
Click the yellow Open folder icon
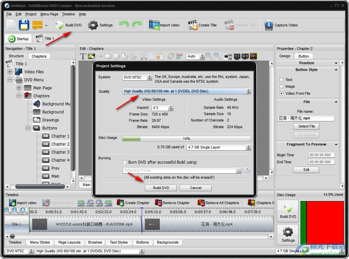(37, 25)
